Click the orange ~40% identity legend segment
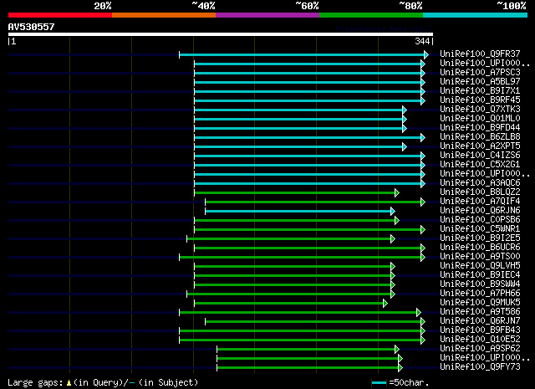The width and height of the screenshot is (535, 389). coord(164,15)
